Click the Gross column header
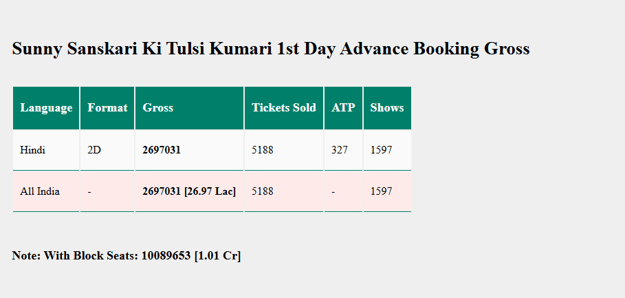Screen dimensions: 625x298 [x=158, y=108]
